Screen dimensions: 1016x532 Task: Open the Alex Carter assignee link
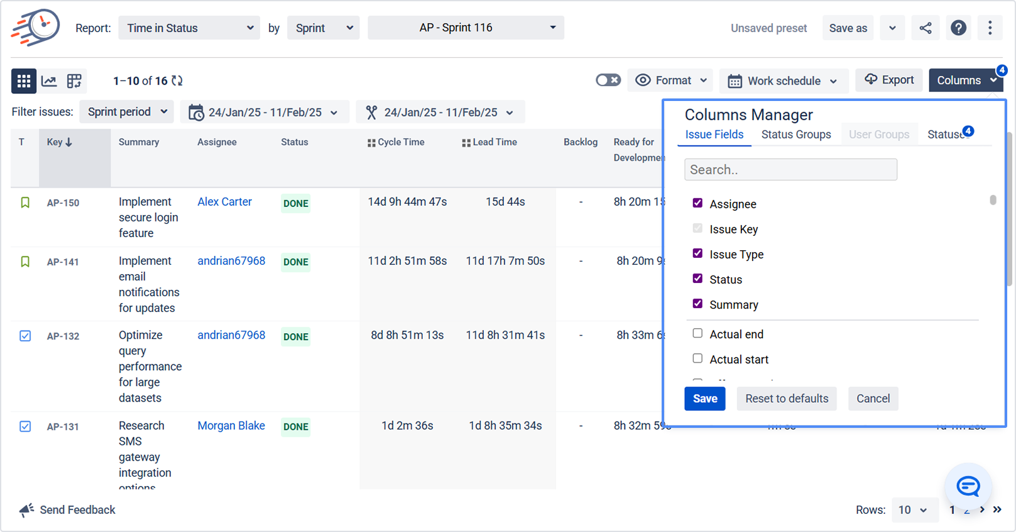tap(224, 202)
